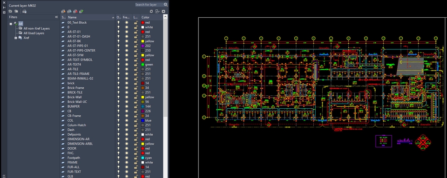Click status icon of DOOR layer

click(x=63, y=148)
